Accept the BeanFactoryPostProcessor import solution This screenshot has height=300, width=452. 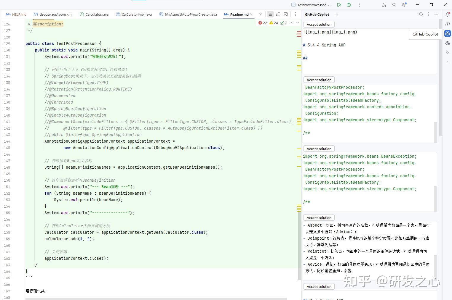point(319,80)
